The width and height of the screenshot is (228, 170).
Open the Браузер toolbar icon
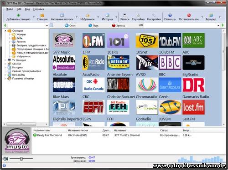(211, 15)
